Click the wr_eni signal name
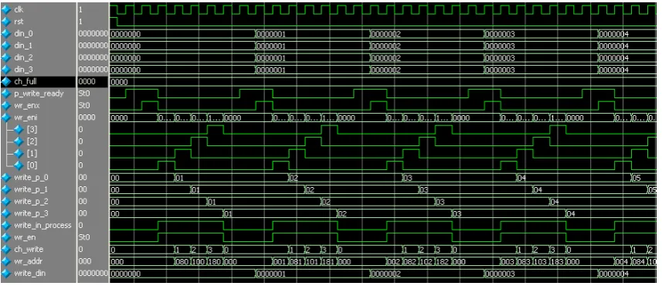 pyautogui.click(x=26, y=117)
